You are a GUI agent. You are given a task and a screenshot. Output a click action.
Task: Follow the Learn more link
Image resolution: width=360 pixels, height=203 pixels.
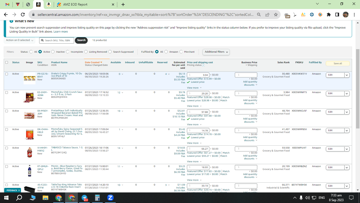click(x=61, y=31)
